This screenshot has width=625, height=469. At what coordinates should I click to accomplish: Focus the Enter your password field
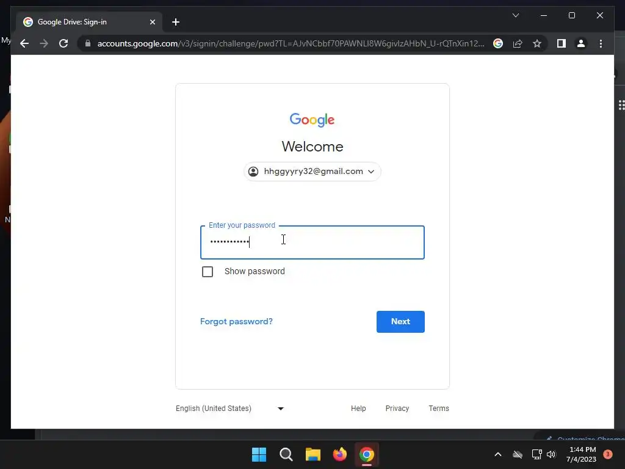coord(312,242)
